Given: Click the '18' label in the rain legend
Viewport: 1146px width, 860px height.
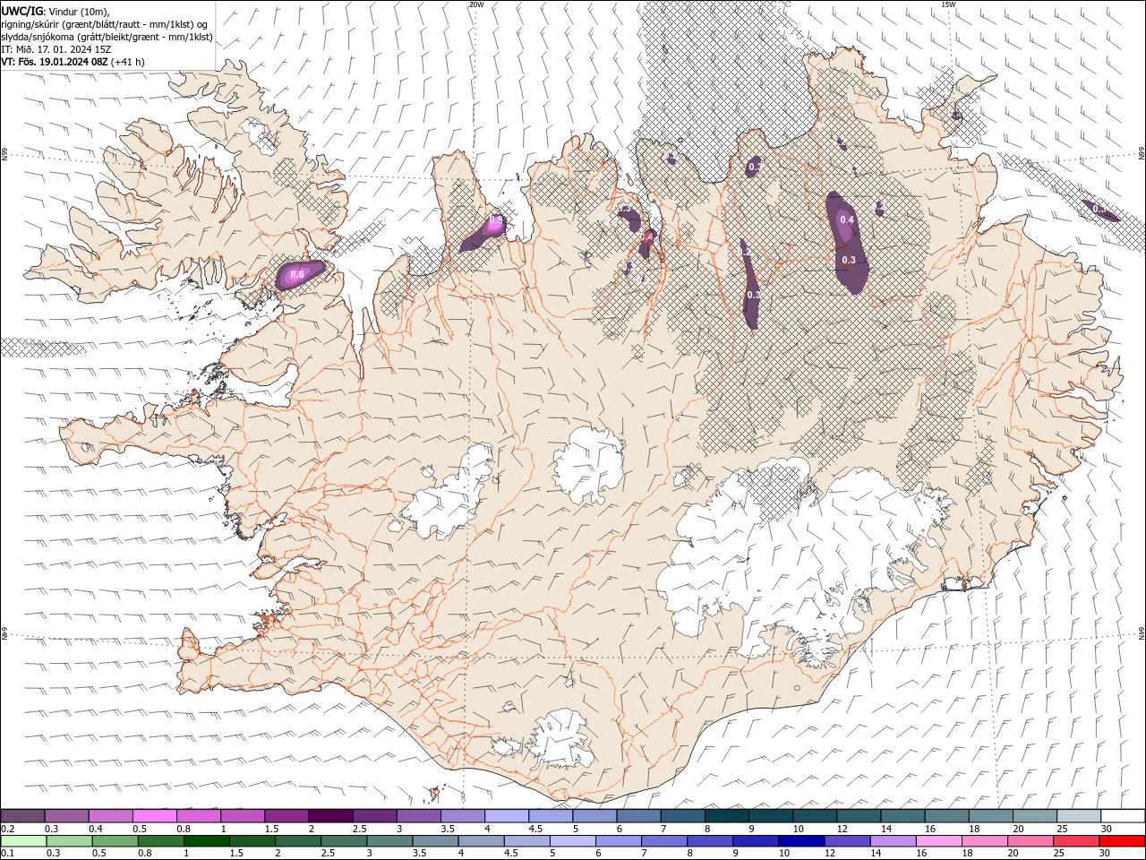Looking at the screenshot, I should (x=966, y=853).
